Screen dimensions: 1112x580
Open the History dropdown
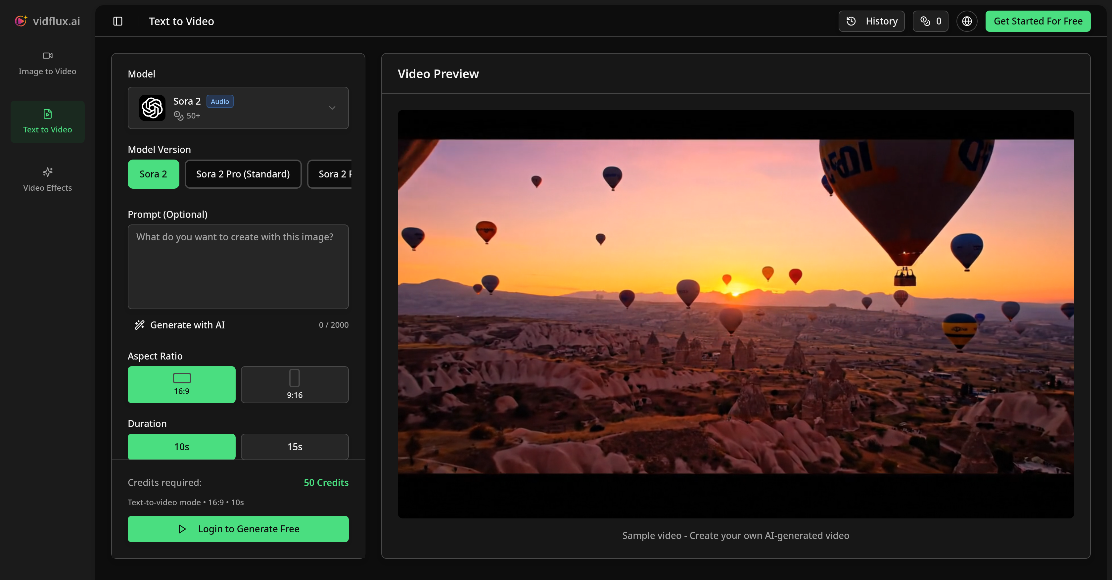871,21
